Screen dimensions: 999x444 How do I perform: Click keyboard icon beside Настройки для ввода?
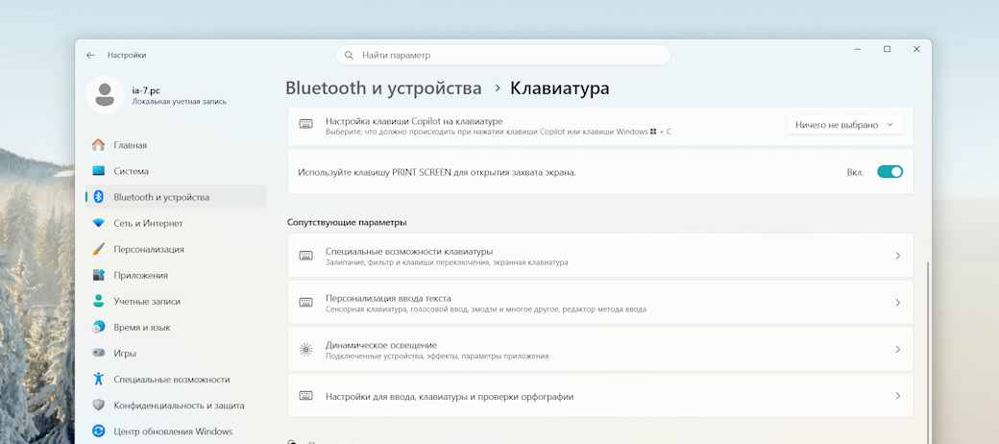coord(305,396)
